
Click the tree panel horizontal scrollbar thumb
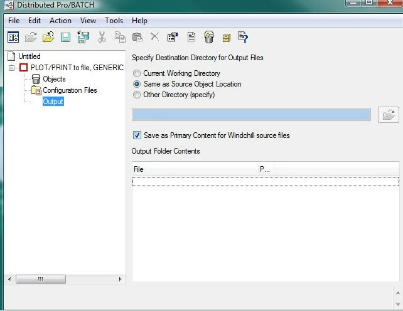click(x=41, y=279)
